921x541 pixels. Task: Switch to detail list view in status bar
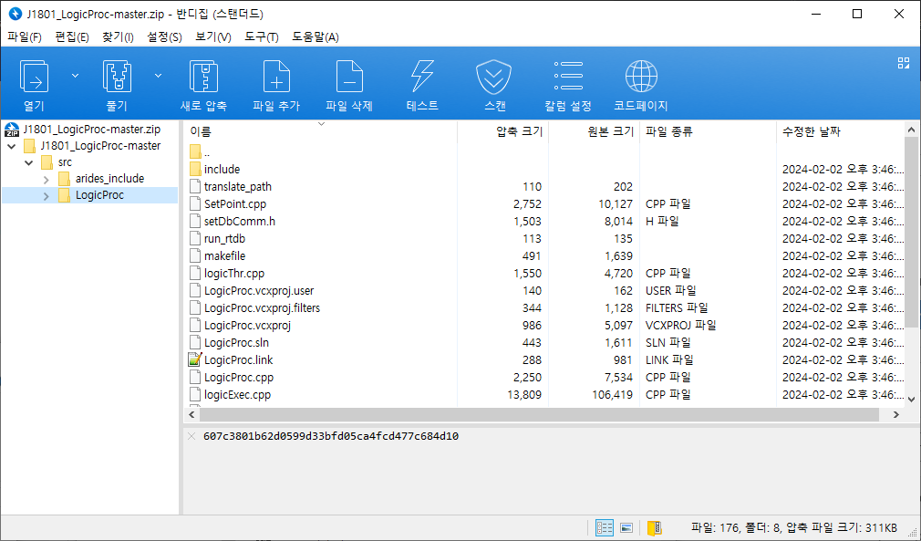[x=605, y=528]
